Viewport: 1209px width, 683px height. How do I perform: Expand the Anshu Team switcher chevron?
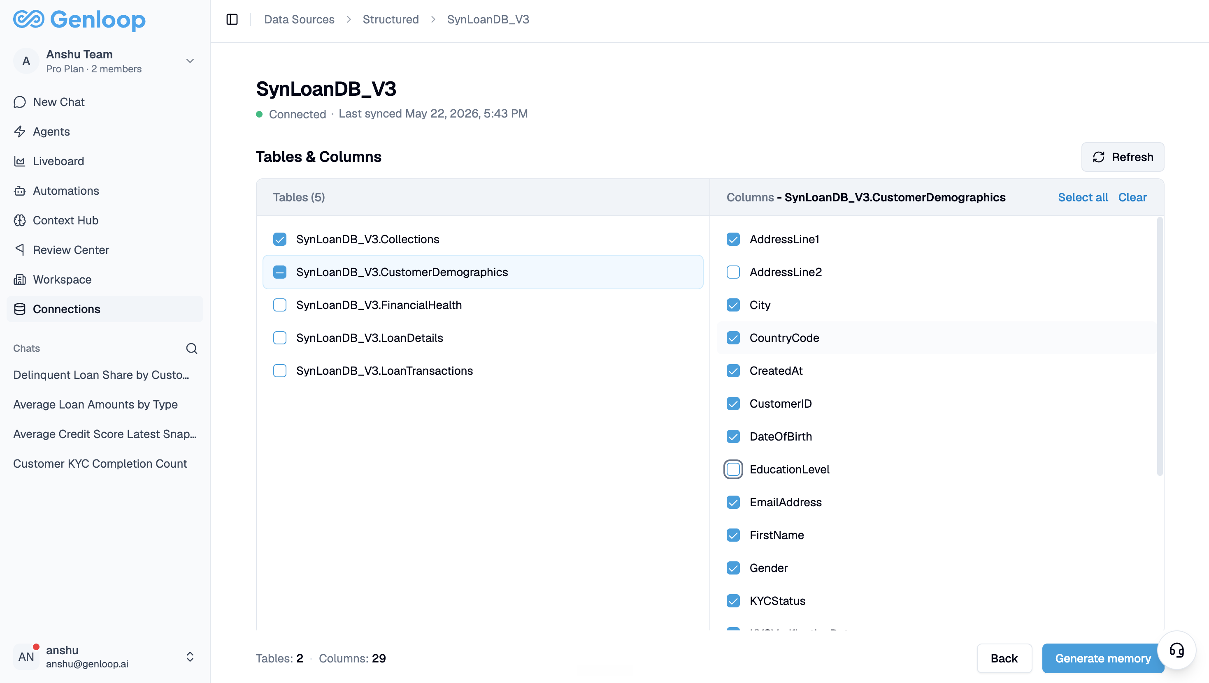click(x=190, y=61)
